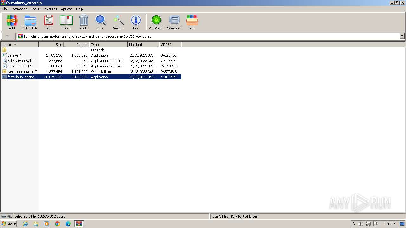Click the archive icon in address bar
The width and height of the screenshot is (406, 228).
coord(20,36)
